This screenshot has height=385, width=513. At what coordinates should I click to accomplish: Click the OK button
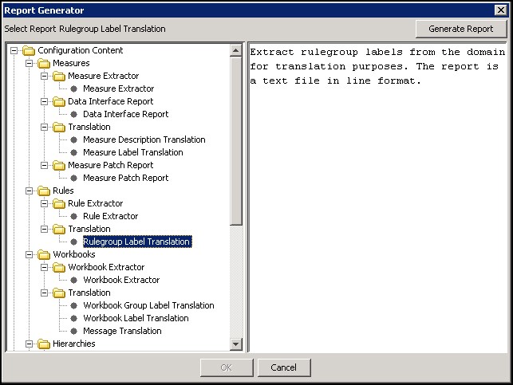227,367
